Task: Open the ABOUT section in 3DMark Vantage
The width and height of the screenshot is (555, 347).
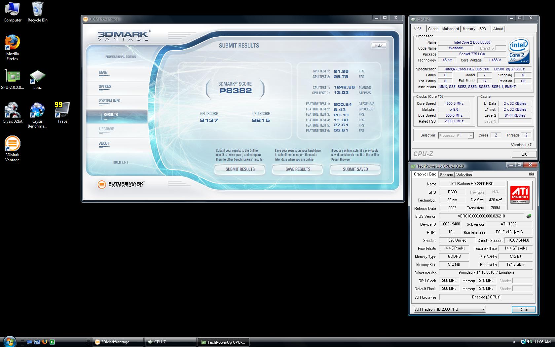Action: click(x=117, y=145)
